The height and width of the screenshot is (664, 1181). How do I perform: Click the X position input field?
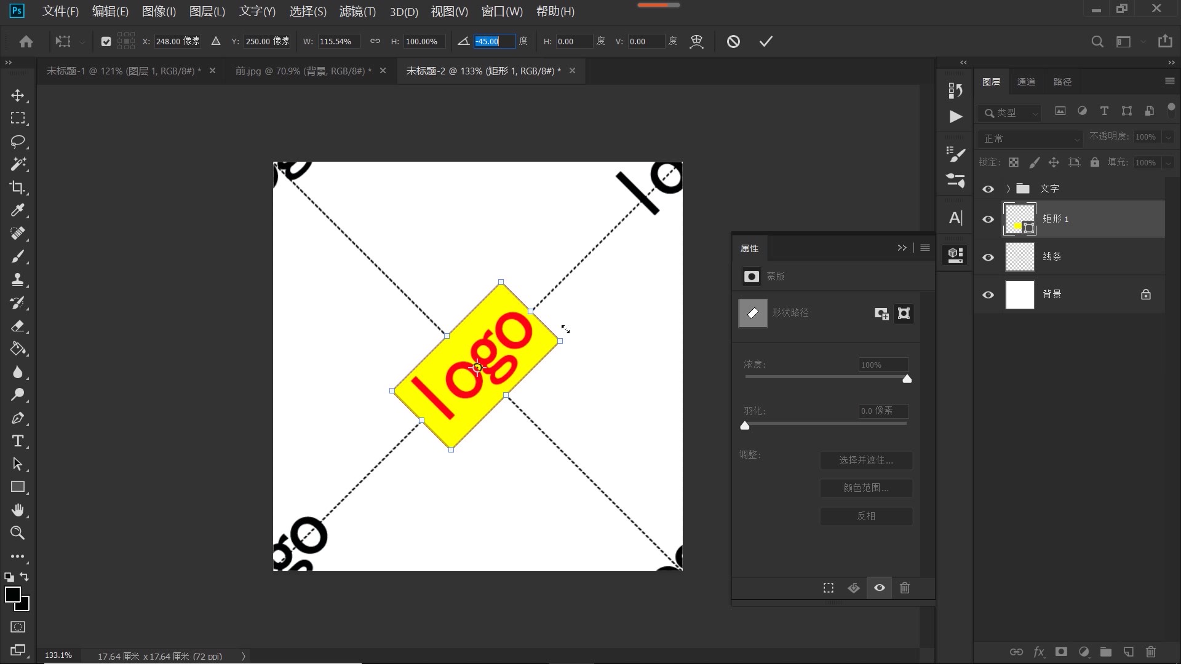[177, 41]
